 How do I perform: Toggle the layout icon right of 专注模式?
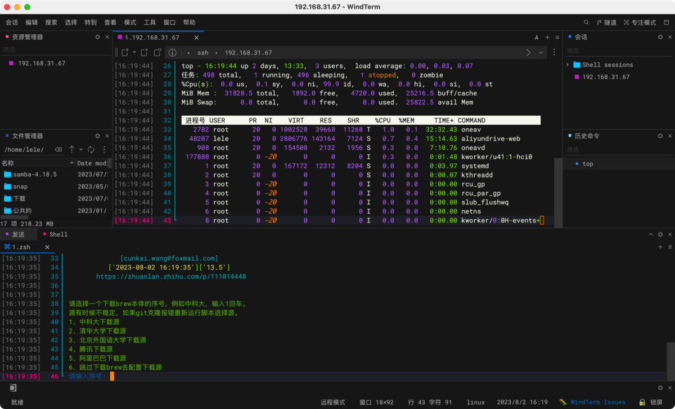[667, 22]
